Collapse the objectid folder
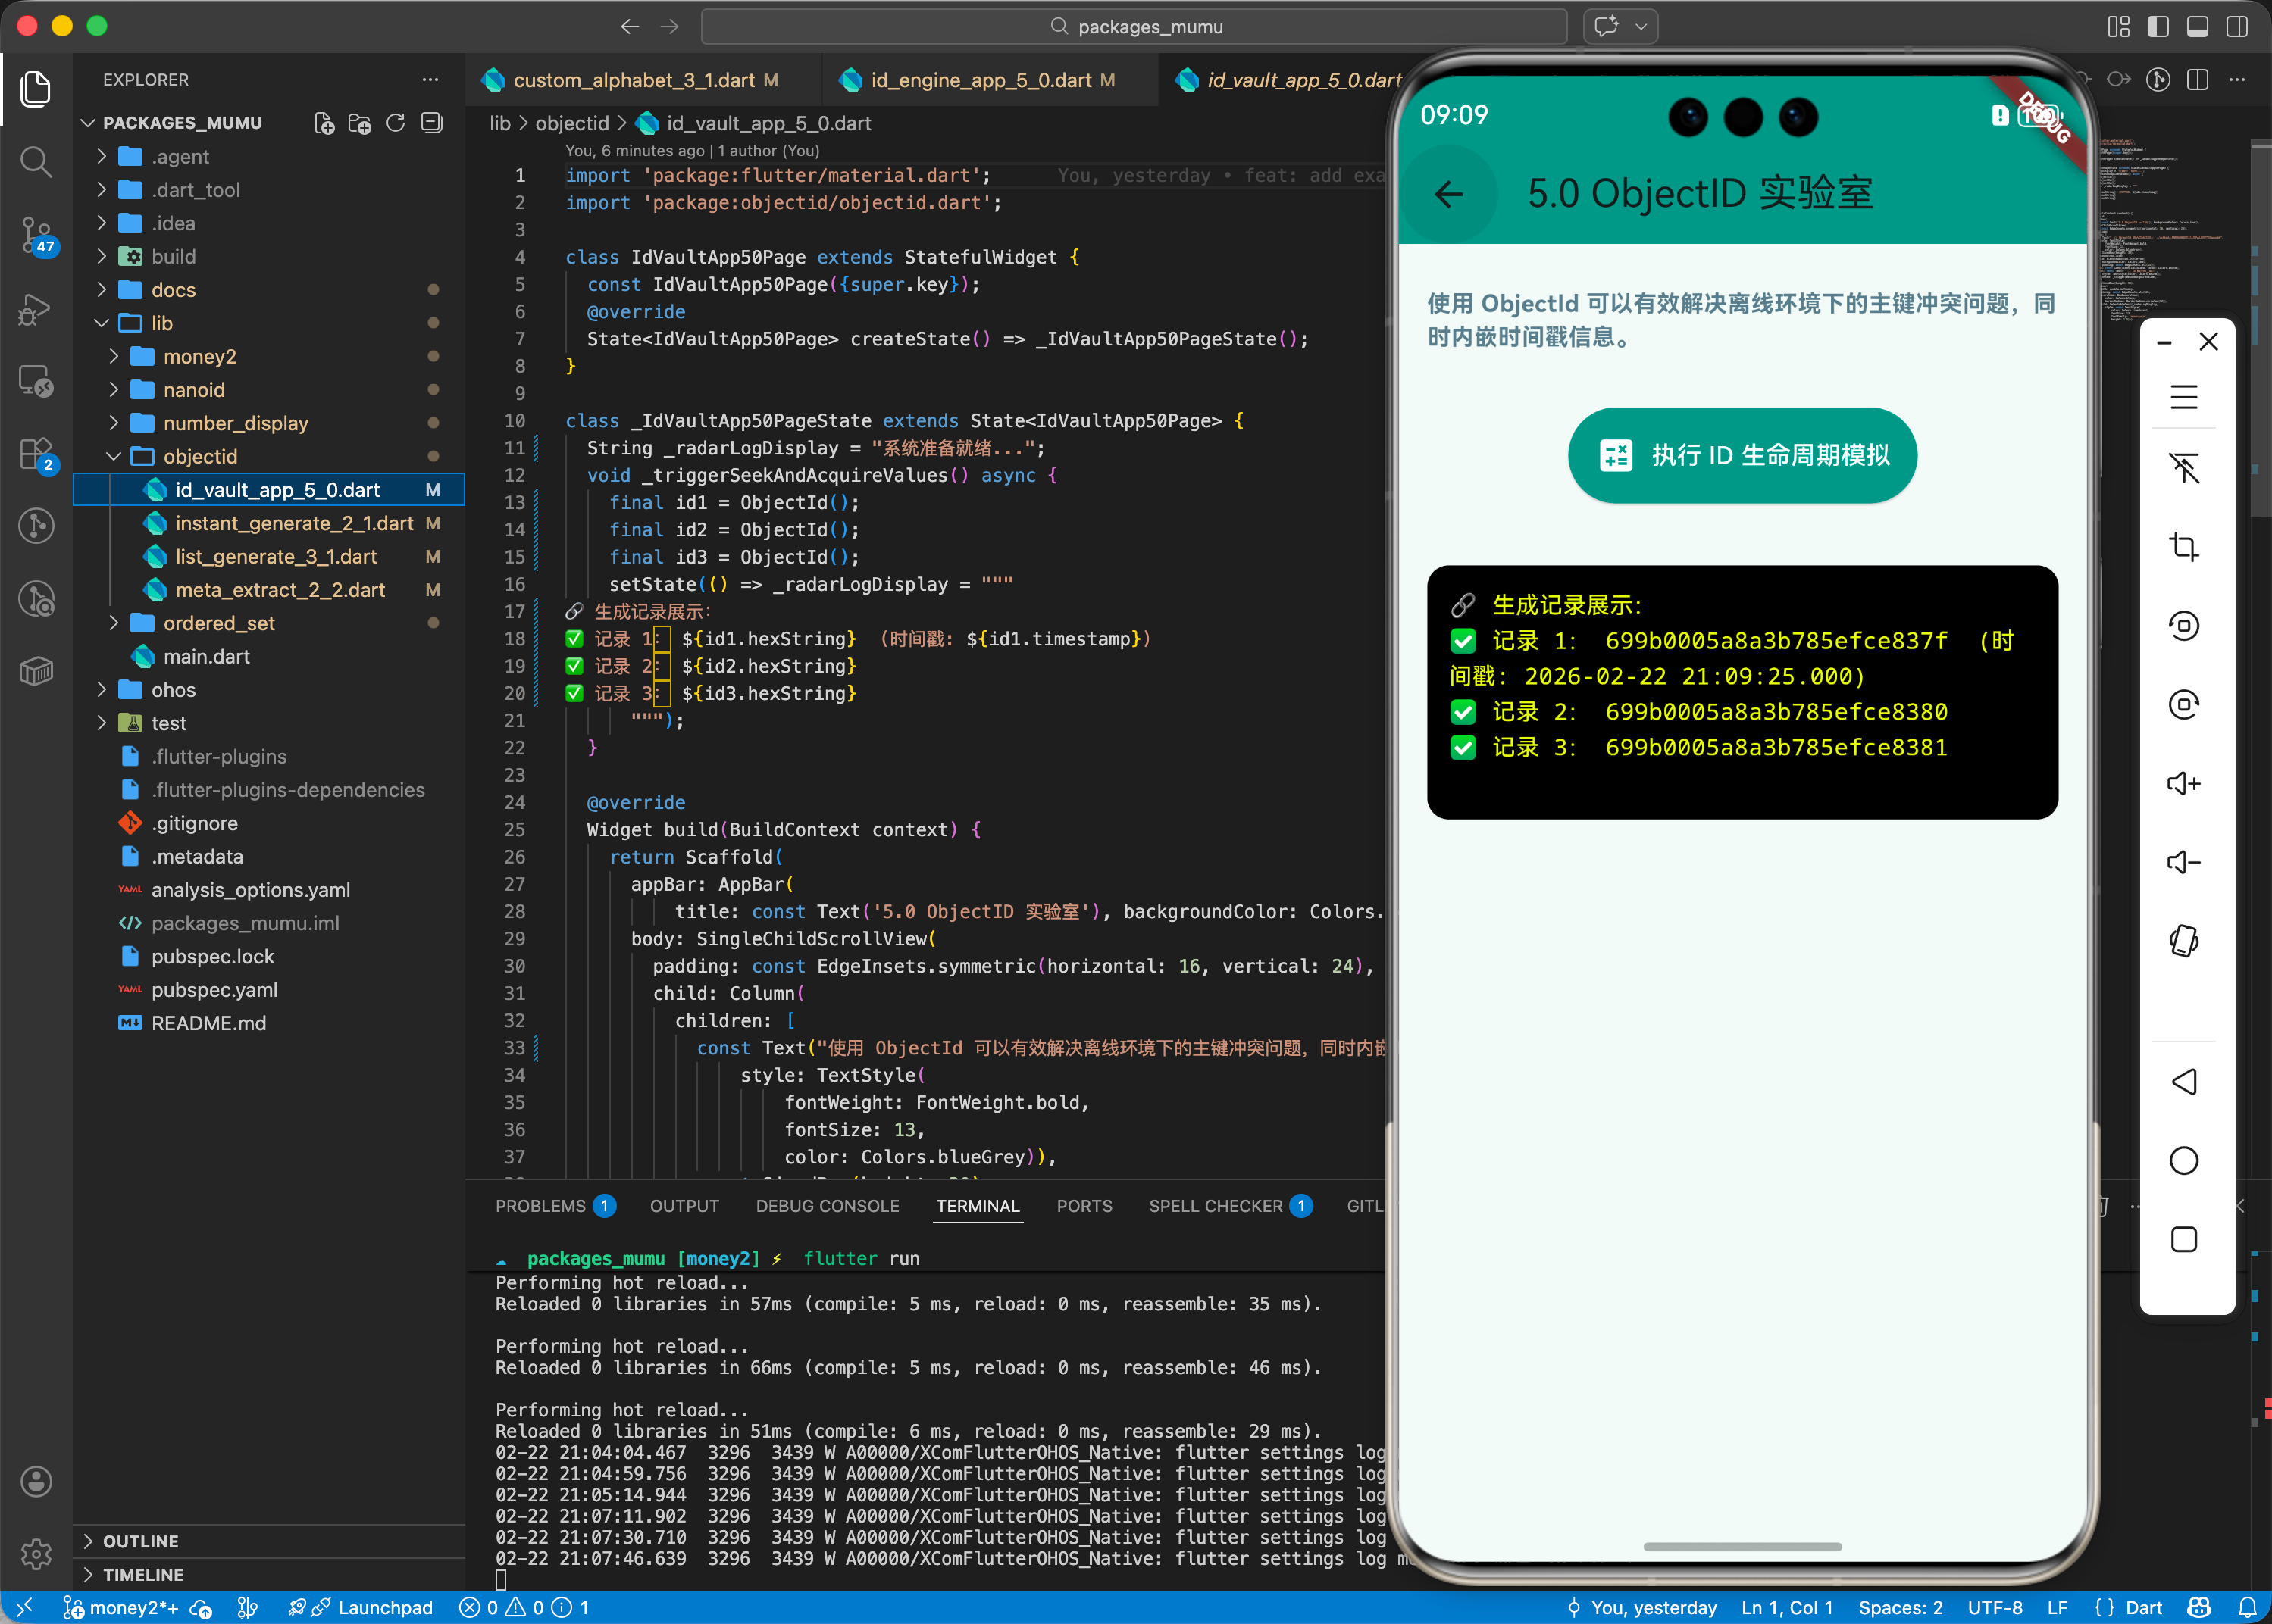Viewport: 2272px width, 1624px height. tap(199, 456)
